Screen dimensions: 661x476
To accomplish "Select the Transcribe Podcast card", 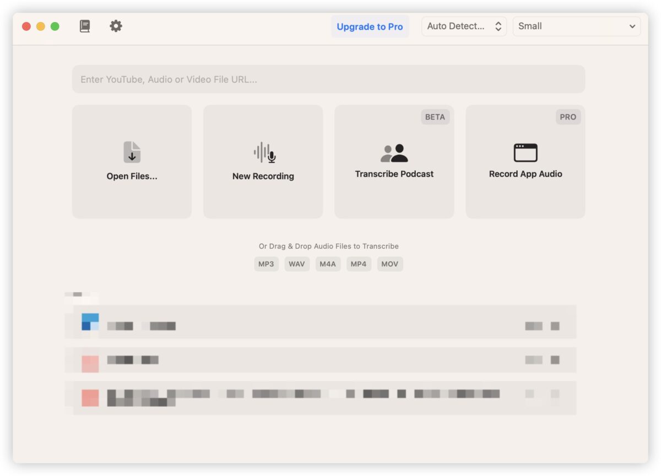I will [x=394, y=162].
